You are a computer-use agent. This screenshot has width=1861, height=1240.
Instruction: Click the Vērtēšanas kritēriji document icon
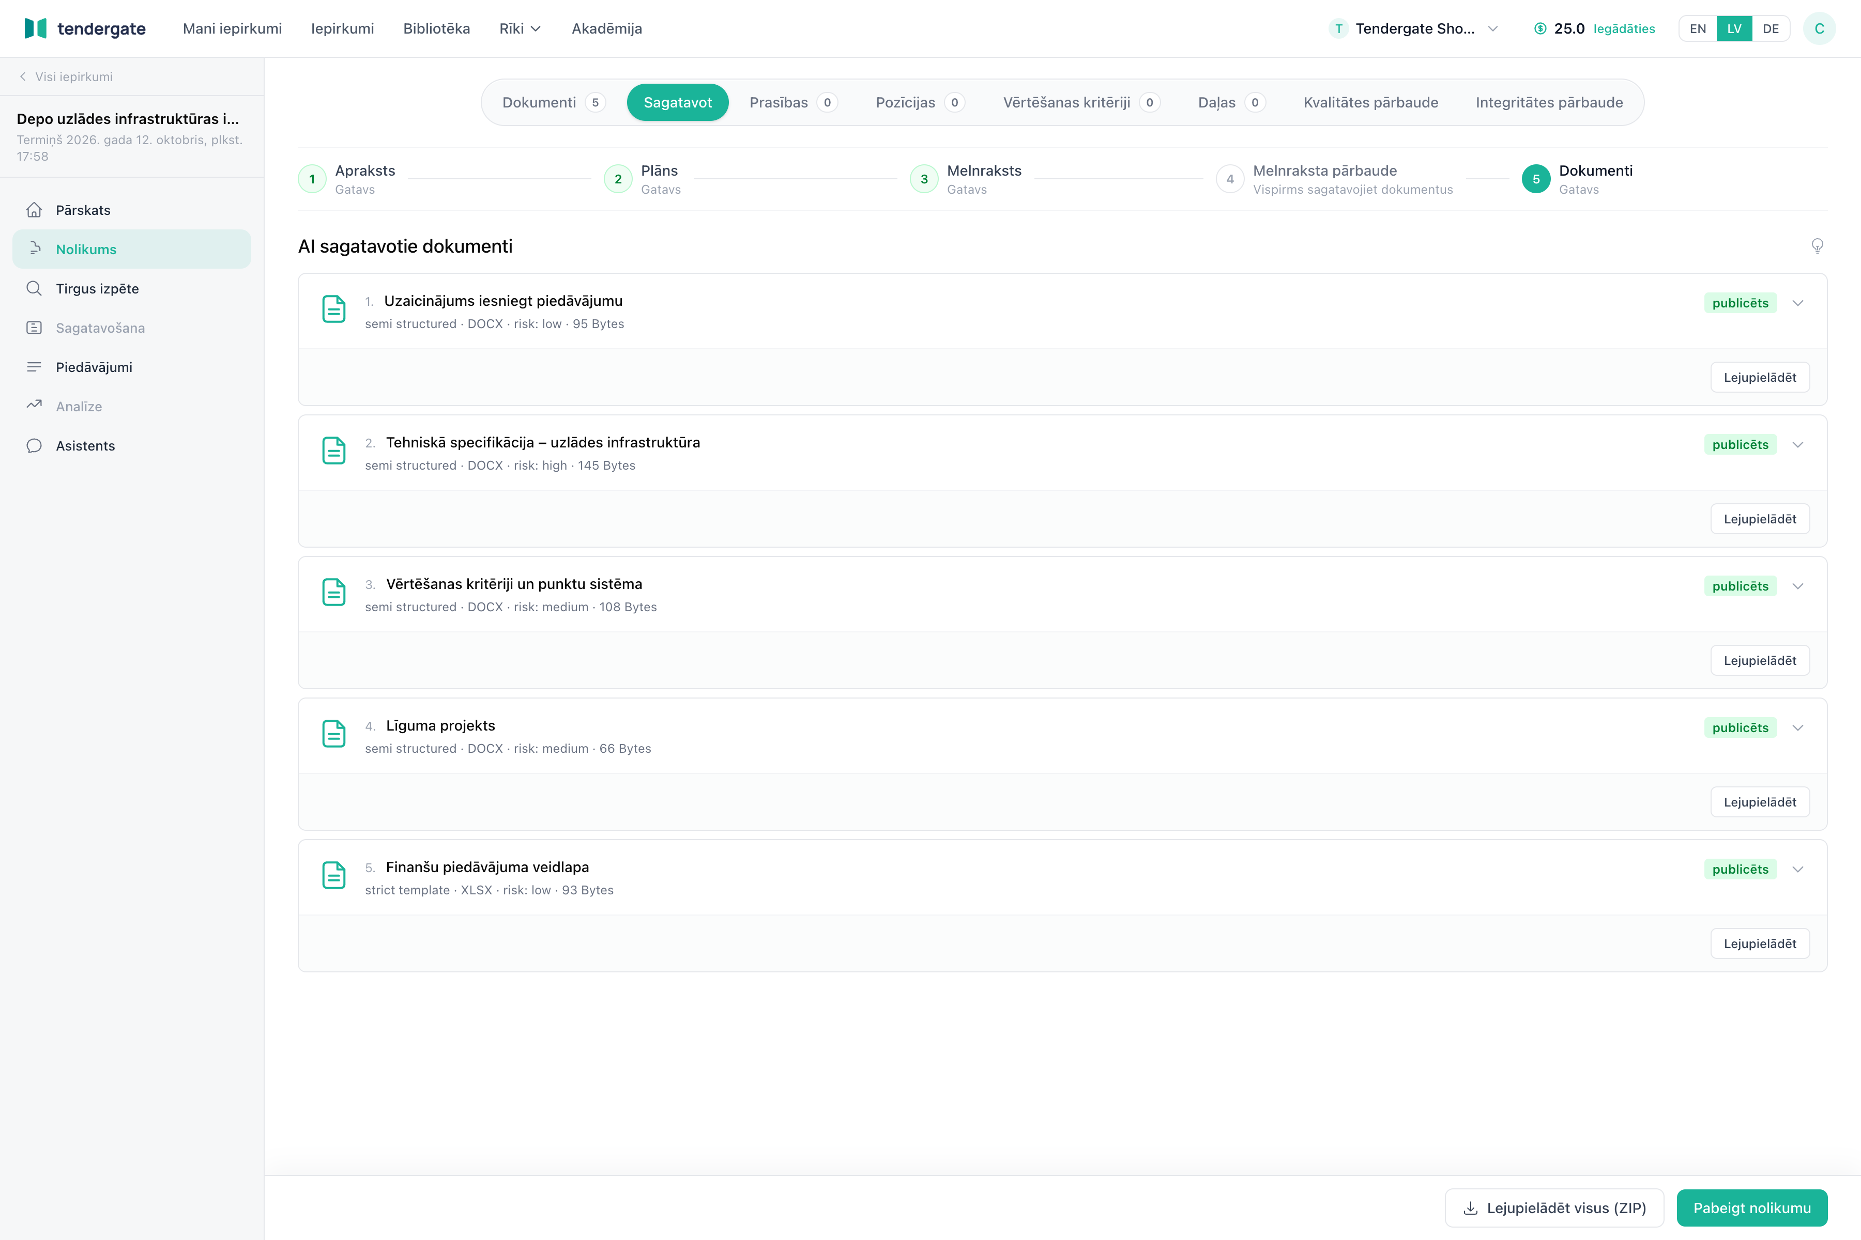point(334,592)
